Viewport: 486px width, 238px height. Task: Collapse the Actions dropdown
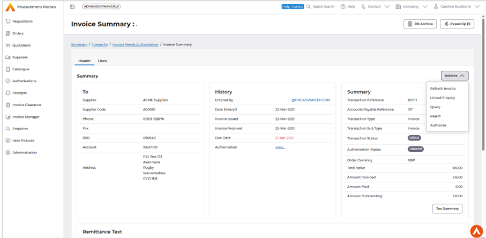(455, 76)
